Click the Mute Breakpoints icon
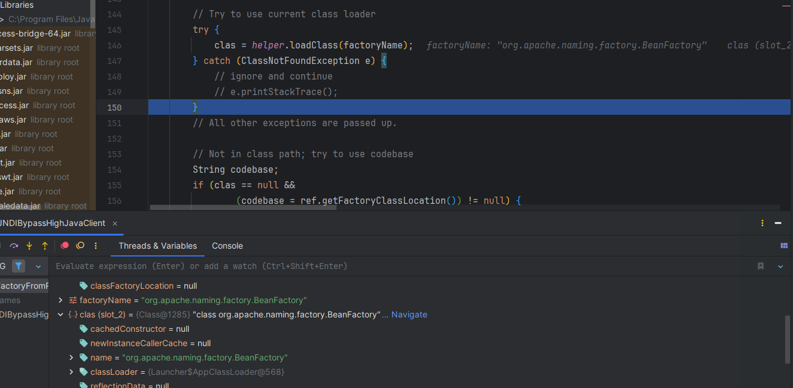 80,246
